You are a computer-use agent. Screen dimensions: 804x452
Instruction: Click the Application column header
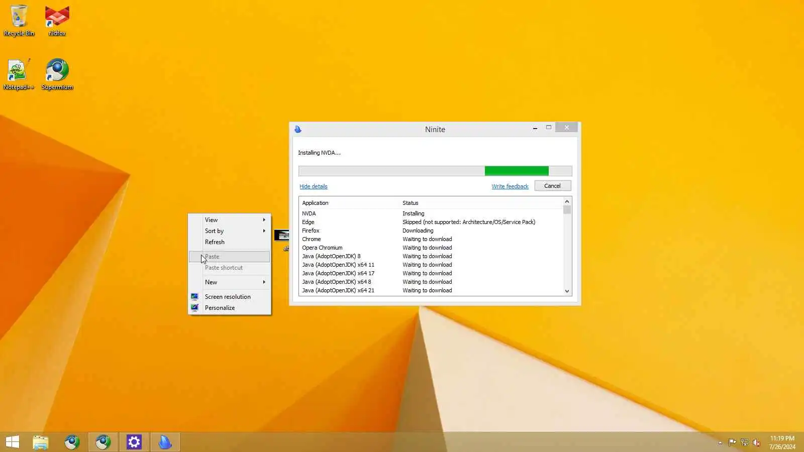349,203
